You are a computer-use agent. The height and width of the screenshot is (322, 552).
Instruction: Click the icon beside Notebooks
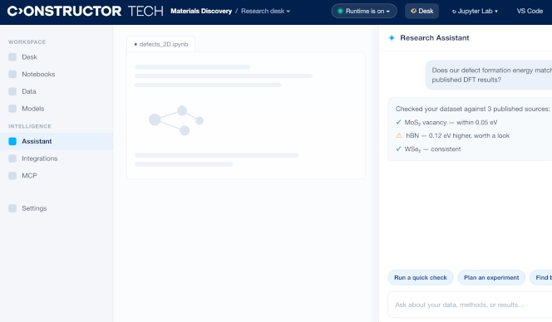12,74
